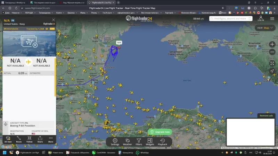Click the Flightradar24 logo

pyautogui.click(x=139, y=18)
